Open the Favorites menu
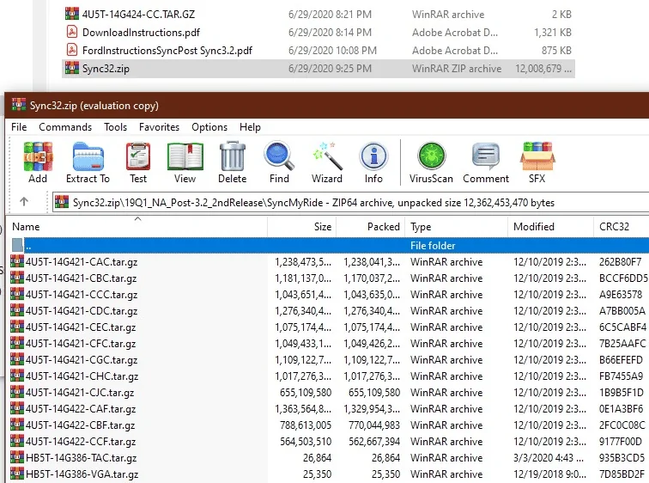The image size is (649, 483). pyautogui.click(x=160, y=126)
